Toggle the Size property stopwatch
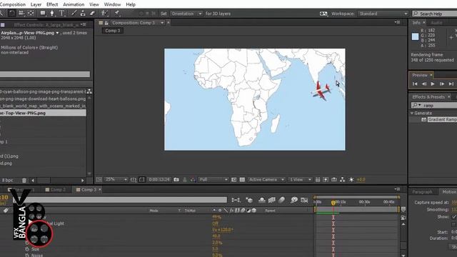457x257 pixels. pyautogui.click(x=27, y=249)
